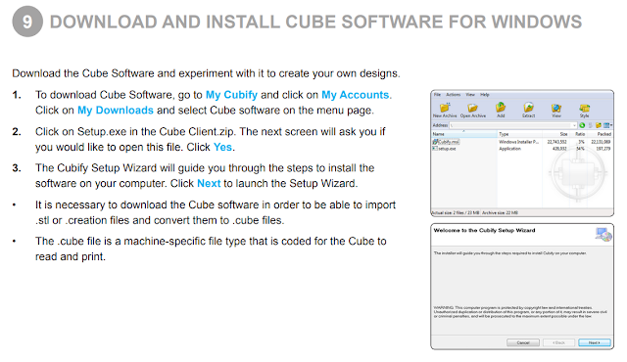Follow the 'My Downloads' link
This screenshot has width=627, height=362.
[116, 111]
